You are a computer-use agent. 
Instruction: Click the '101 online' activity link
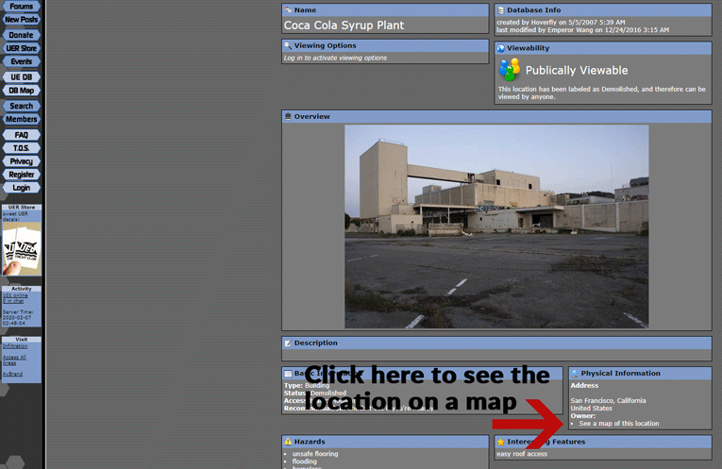pyautogui.click(x=15, y=295)
